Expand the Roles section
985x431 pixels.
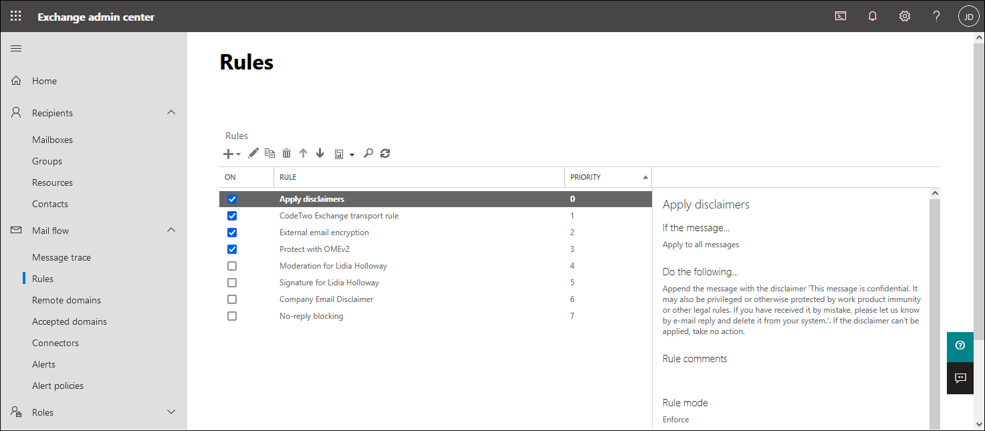[171, 412]
